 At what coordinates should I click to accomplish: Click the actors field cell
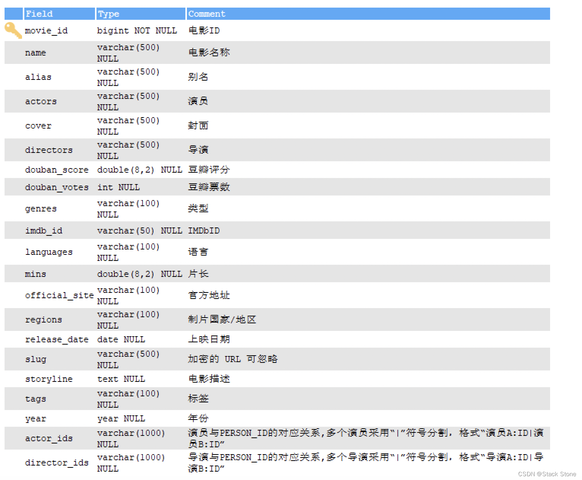[41, 102]
